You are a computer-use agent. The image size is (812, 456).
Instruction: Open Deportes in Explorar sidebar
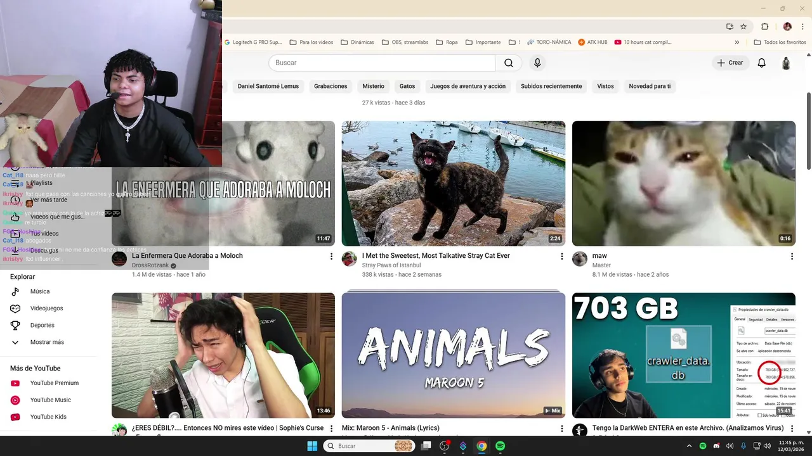click(x=43, y=325)
